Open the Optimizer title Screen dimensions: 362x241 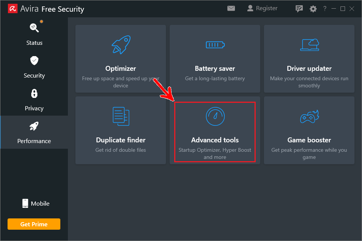[x=121, y=69]
